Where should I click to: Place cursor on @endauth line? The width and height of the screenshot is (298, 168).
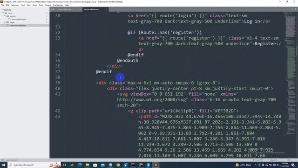pos(128,61)
